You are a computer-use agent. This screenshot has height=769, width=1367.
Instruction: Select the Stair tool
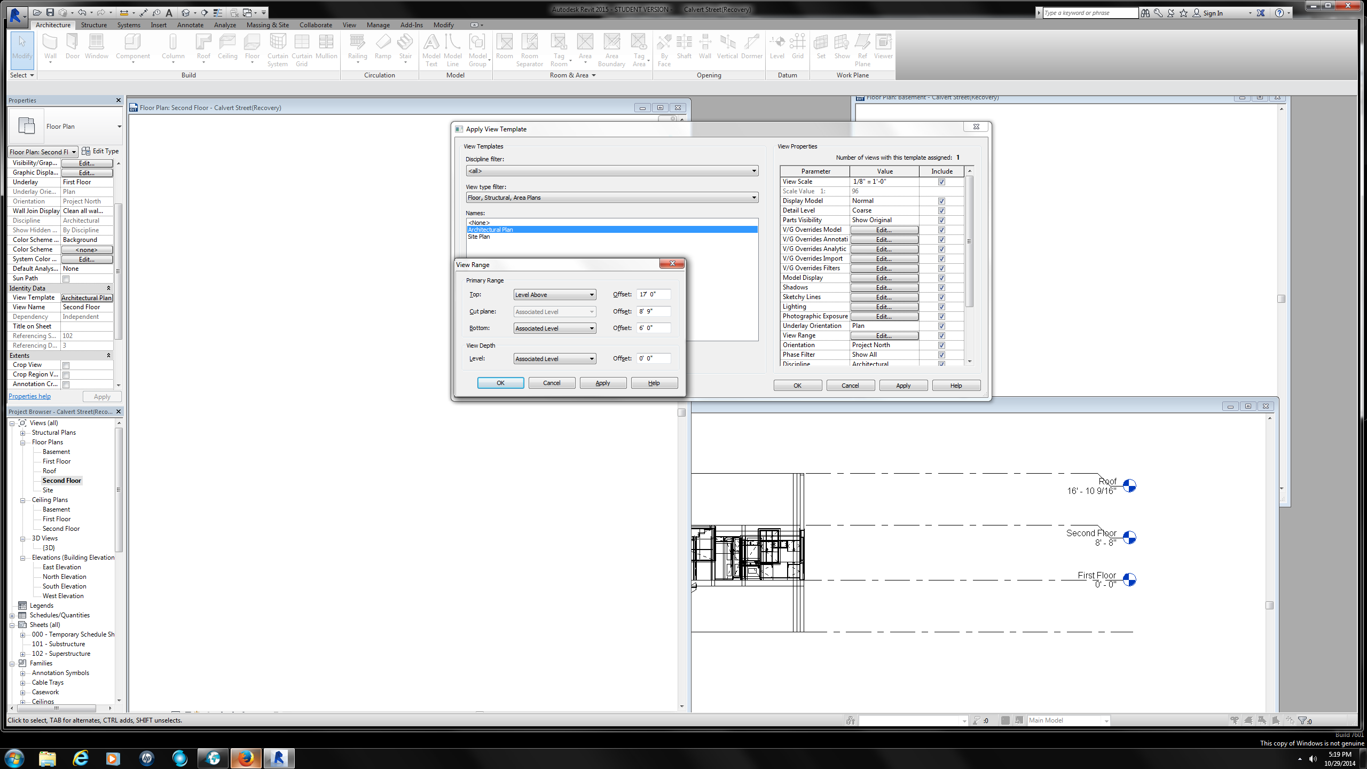(405, 48)
